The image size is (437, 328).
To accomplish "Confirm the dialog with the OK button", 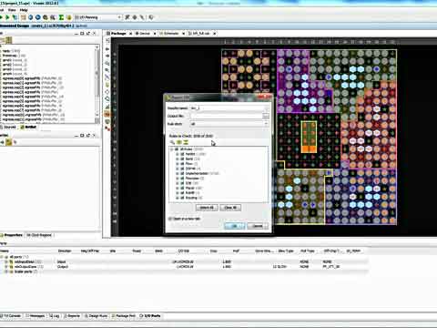I will (234, 226).
